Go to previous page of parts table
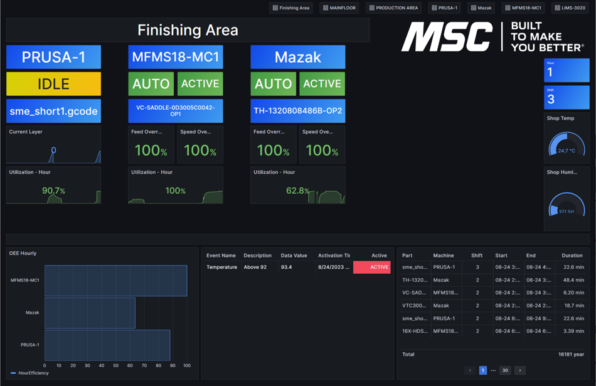Viewport: 596px width, 386px height. click(x=470, y=370)
